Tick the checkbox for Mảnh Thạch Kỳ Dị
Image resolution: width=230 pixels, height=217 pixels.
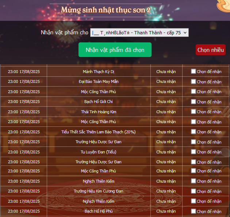tap(193, 71)
